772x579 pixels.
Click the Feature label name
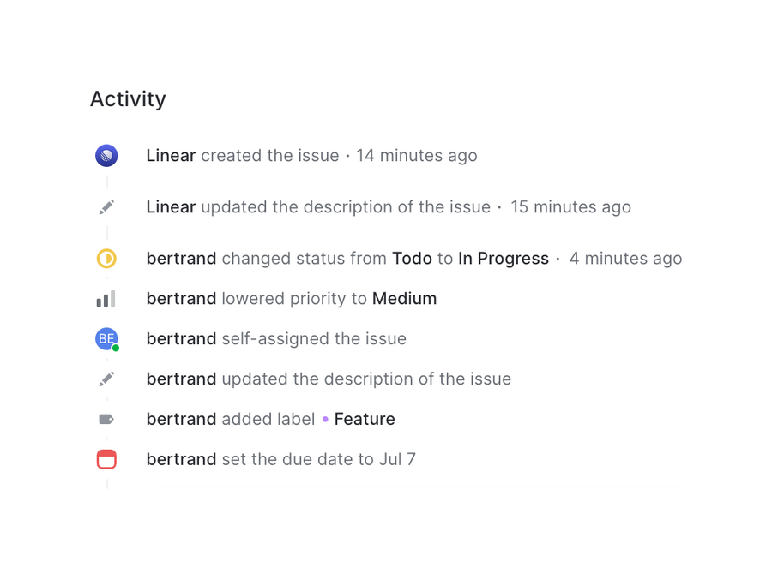point(365,419)
